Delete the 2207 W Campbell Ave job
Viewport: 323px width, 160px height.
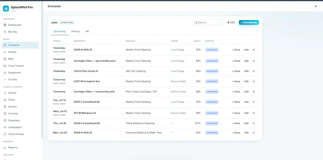coord(254,81)
